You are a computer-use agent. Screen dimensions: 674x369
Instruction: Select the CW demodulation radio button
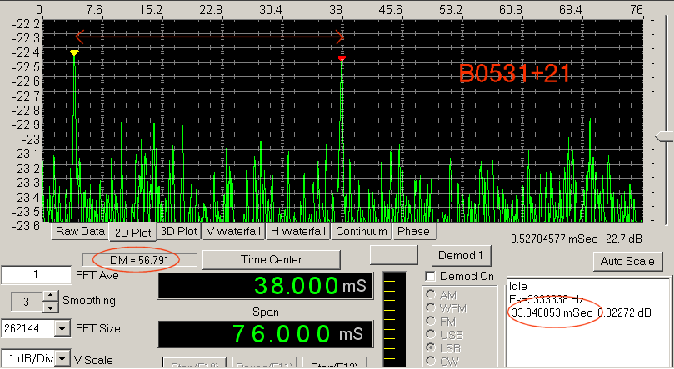coord(430,361)
